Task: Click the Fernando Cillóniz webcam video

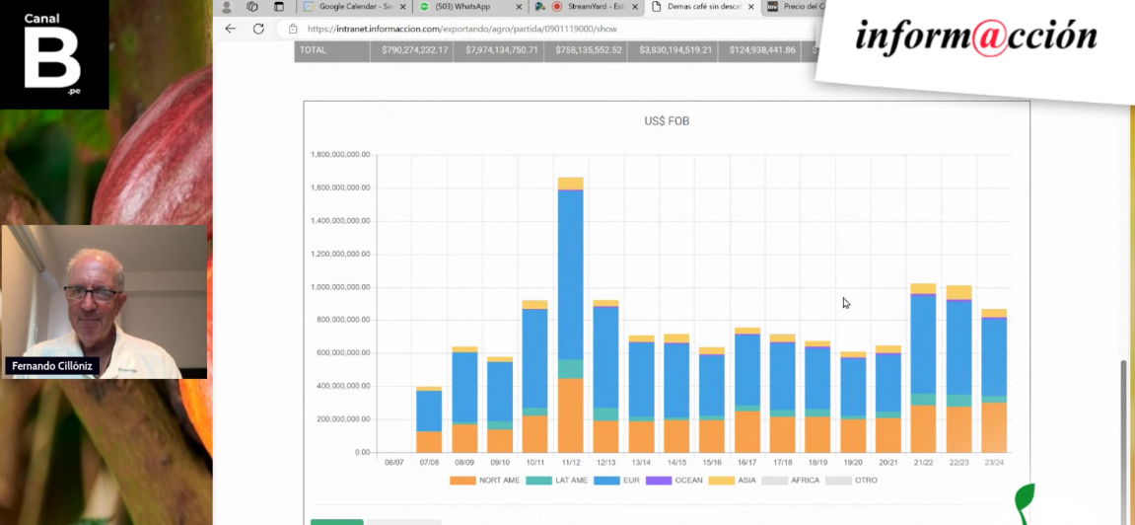Action: (x=105, y=301)
